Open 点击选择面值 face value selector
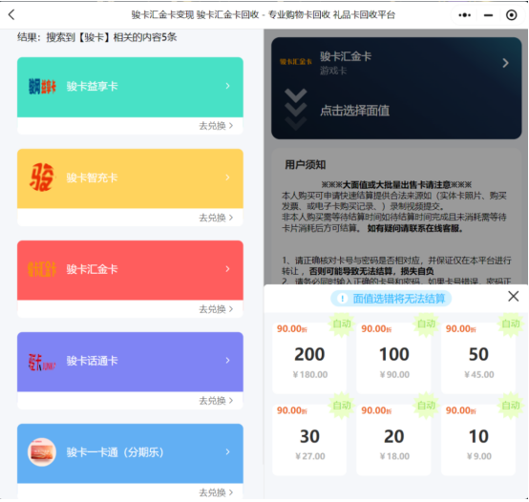 tap(354, 111)
